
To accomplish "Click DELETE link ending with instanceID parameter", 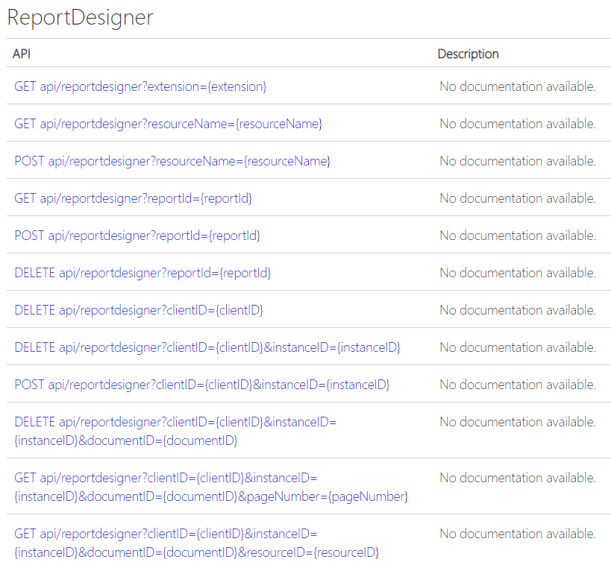I will click(x=207, y=347).
